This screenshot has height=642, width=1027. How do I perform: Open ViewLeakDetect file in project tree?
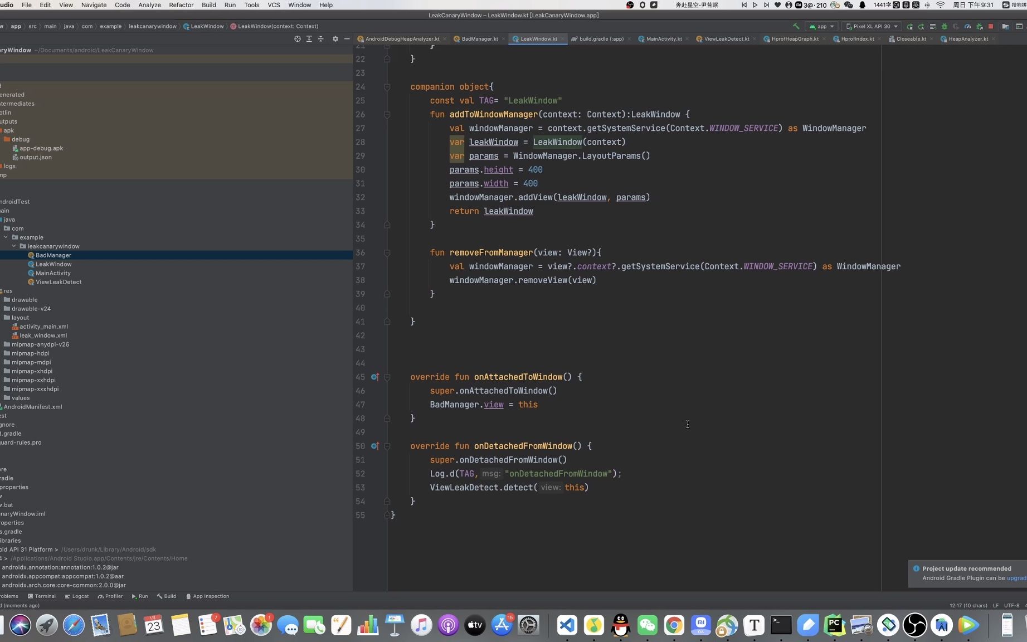[x=59, y=282]
